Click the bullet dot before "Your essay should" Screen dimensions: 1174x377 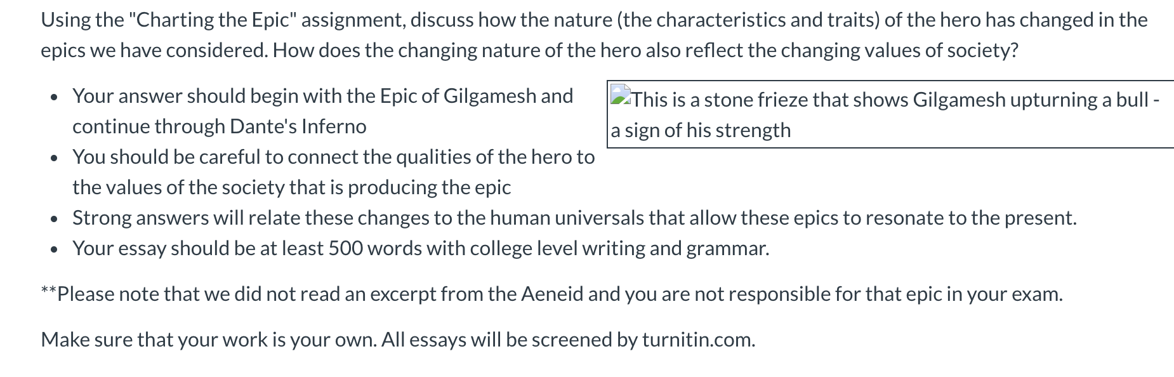pyautogui.click(x=56, y=249)
